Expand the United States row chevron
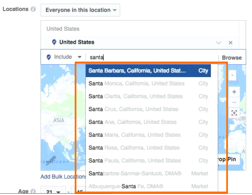Screen dimensions: 252x195 [219, 43]
